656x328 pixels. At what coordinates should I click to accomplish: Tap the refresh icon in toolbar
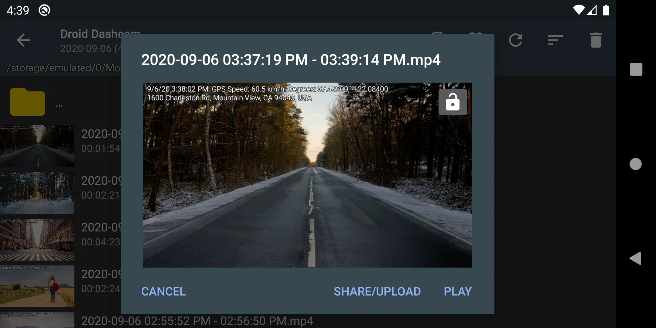click(516, 40)
